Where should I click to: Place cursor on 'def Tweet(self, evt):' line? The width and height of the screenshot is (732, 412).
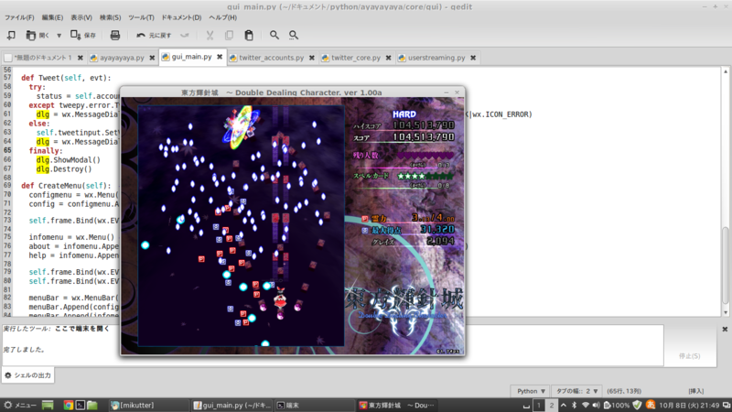[x=66, y=78]
